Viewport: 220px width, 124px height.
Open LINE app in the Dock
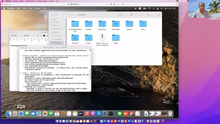(120, 114)
